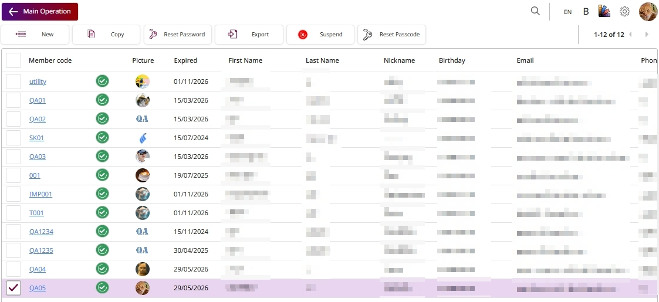Go to previous page arrow

click(x=630, y=35)
